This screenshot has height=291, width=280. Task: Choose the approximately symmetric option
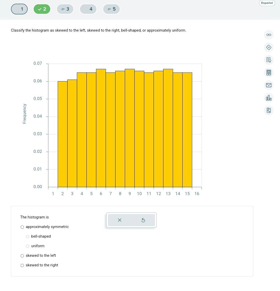click(22, 227)
